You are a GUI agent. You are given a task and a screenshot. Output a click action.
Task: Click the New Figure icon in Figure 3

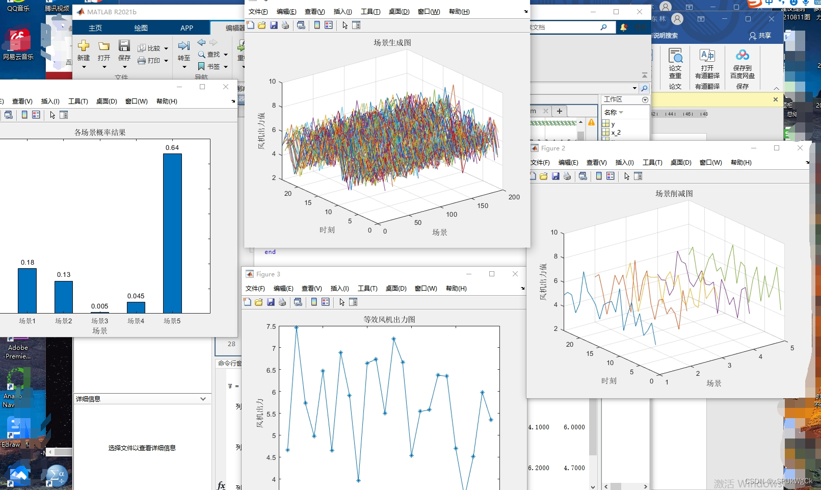point(247,302)
